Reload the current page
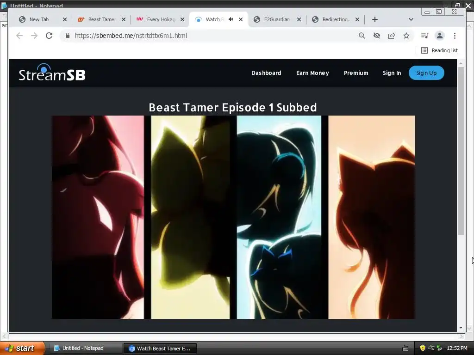The height and width of the screenshot is (355, 474). pyautogui.click(x=49, y=36)
